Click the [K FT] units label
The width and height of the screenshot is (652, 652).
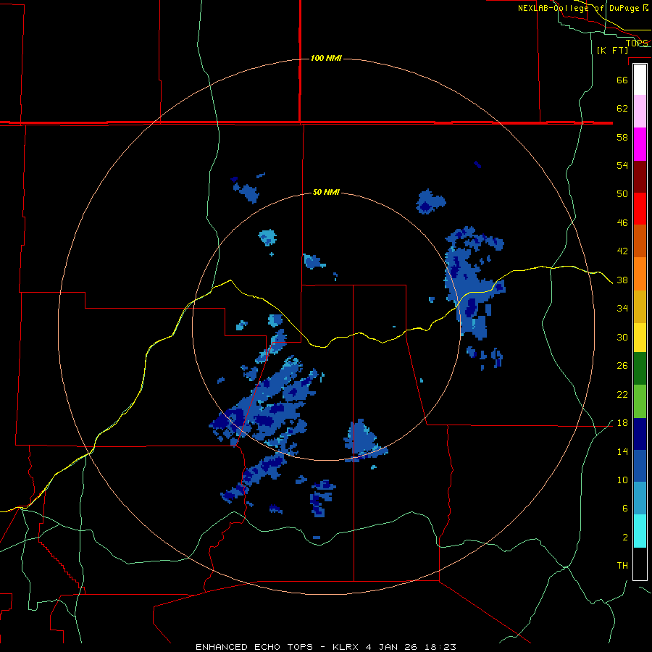612,50
